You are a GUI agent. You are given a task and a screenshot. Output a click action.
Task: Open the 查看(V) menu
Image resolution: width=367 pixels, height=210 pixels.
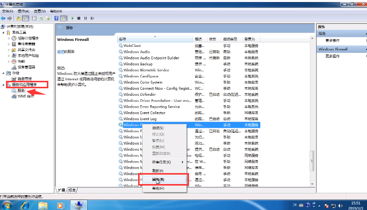tap(39, 11)
